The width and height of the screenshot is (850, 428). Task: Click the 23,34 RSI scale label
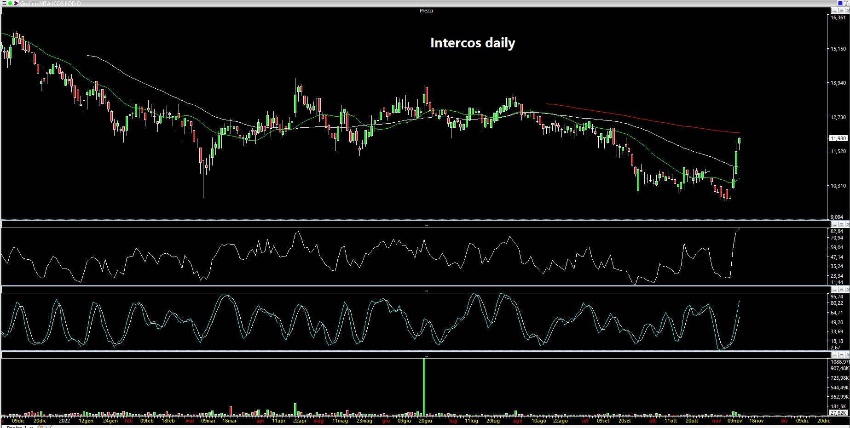point(837,276)
